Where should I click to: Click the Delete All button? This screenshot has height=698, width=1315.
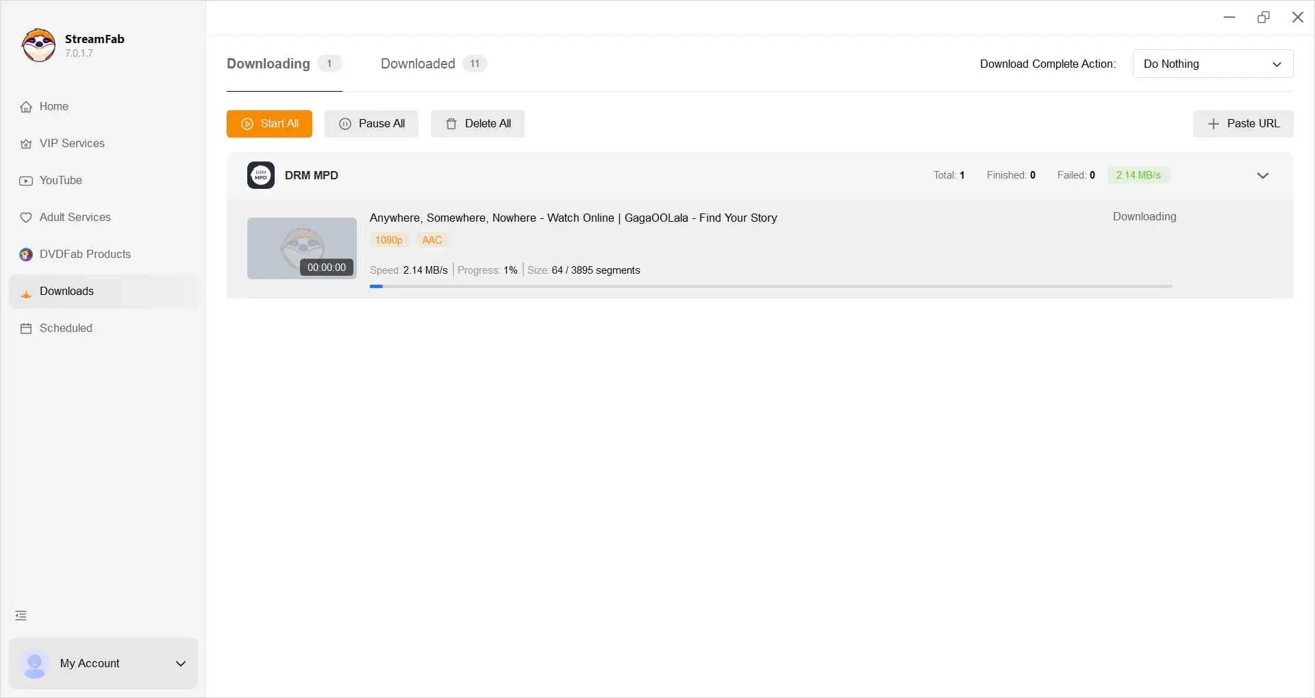point(477,124)
